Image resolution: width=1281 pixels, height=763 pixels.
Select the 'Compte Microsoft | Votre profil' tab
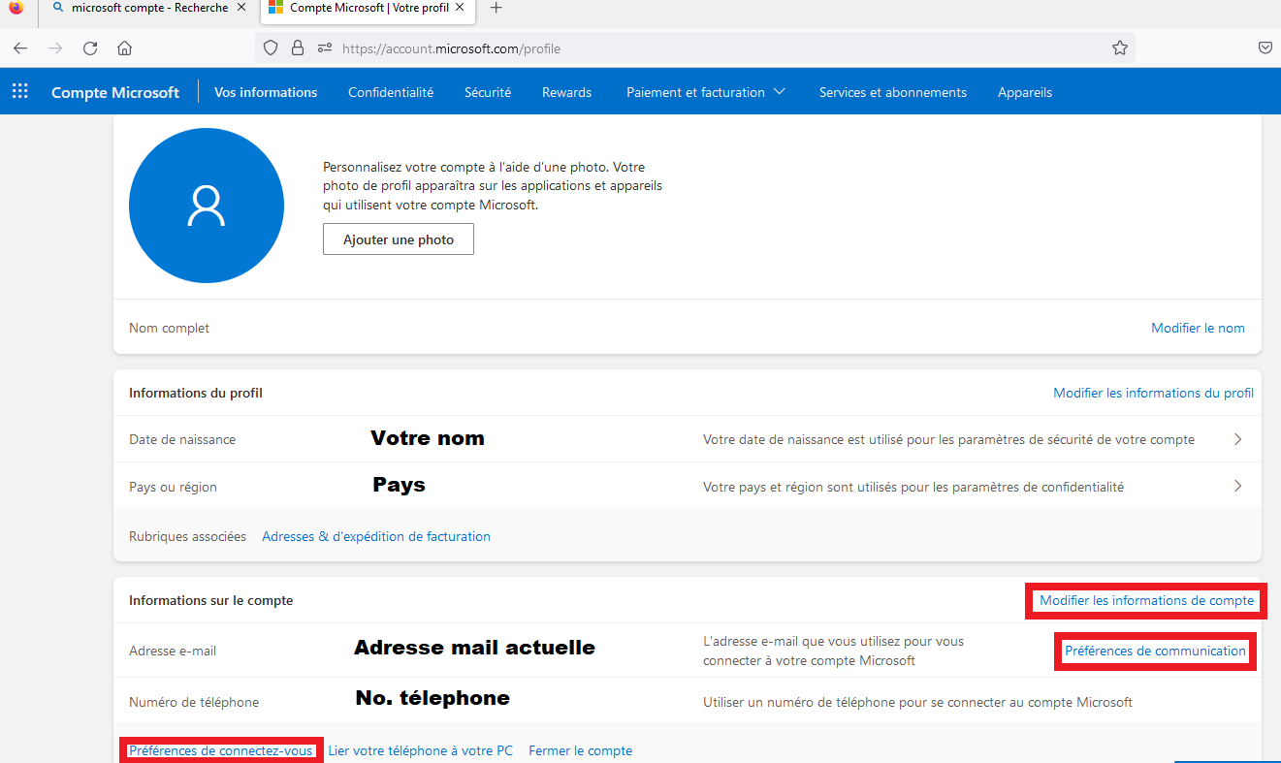click(368, 8)
